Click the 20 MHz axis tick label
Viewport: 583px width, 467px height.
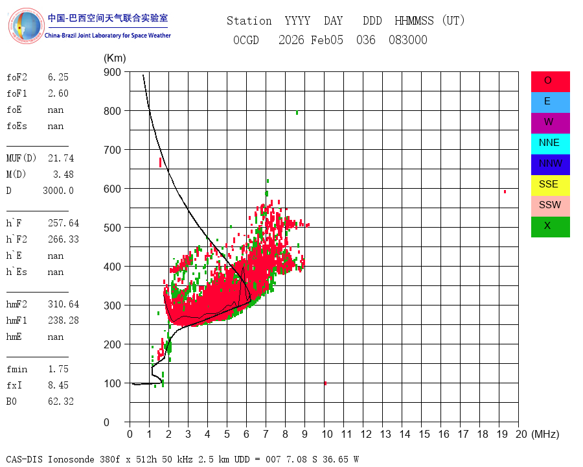[x=521, y=434]
